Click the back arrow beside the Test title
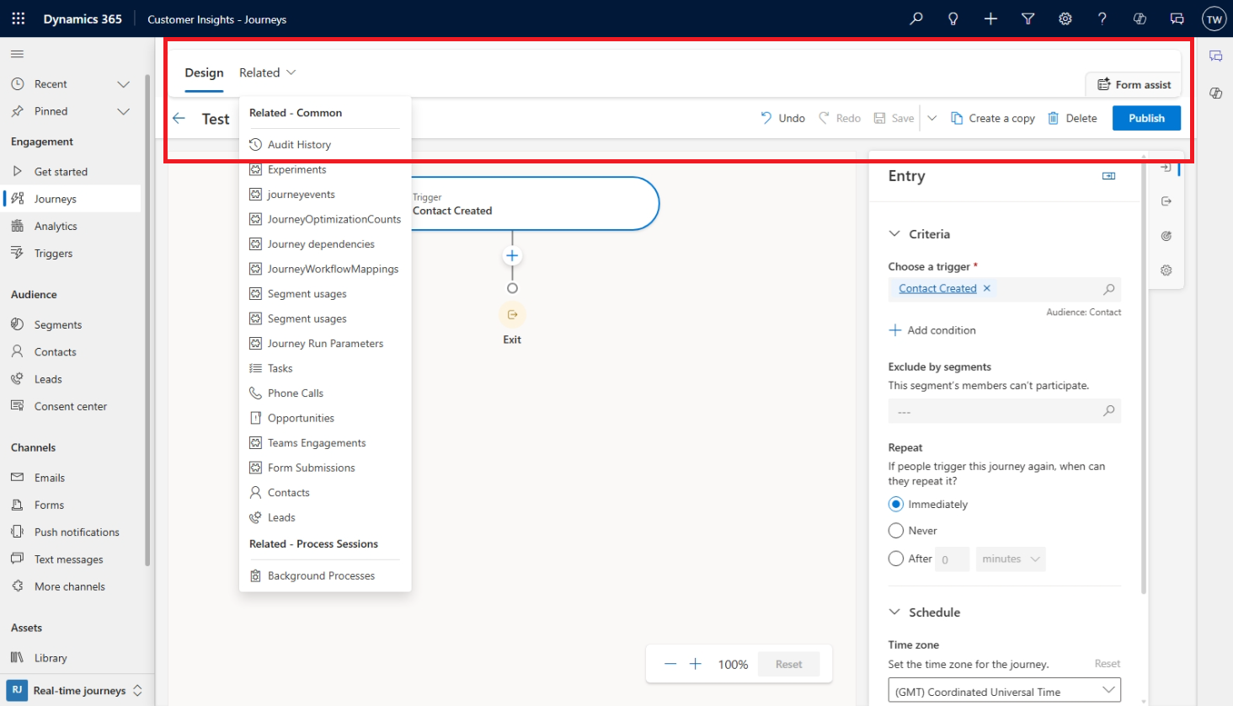1233x706 pixels. click(179, 118)
